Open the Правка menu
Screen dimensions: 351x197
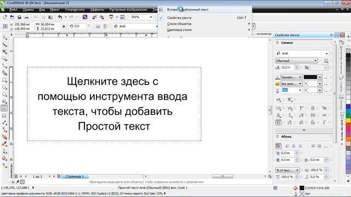pos(28,10)
